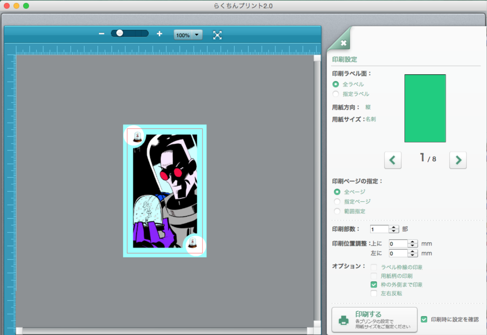Click the 1 / 8 page indicator

click(428, 158)
